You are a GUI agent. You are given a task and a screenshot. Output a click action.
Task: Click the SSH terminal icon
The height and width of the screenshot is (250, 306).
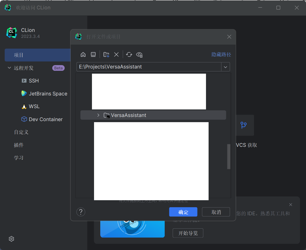pos(24,81)
